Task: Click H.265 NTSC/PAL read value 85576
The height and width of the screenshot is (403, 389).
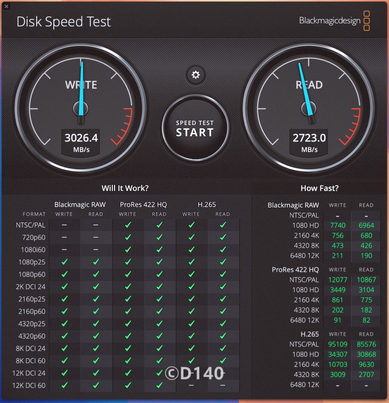Action: (x=366, y=344)
